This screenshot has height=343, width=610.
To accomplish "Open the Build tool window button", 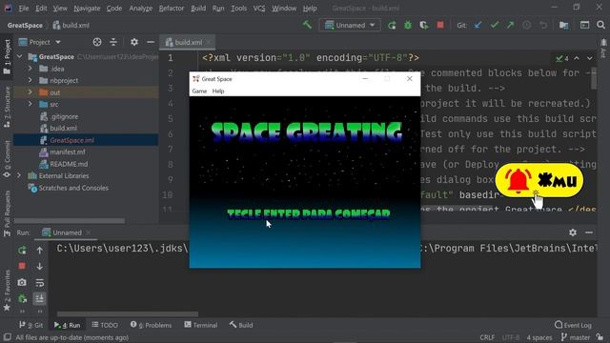I will [x=241, y=325].
